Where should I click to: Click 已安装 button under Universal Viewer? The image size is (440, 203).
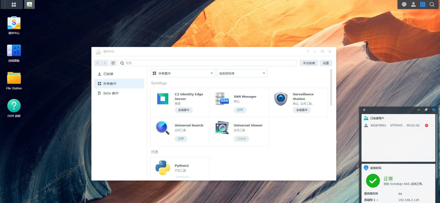241,139
